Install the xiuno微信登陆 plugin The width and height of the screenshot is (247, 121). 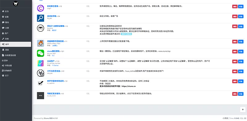[241, 51]
